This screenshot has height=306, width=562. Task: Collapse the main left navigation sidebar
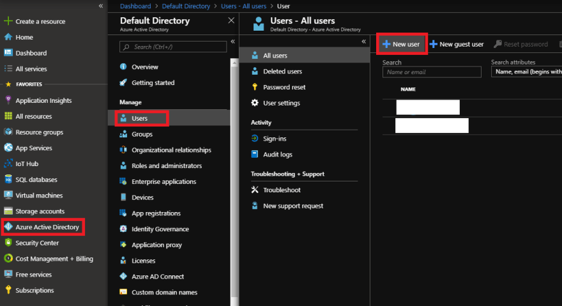[x=101, y=6]
